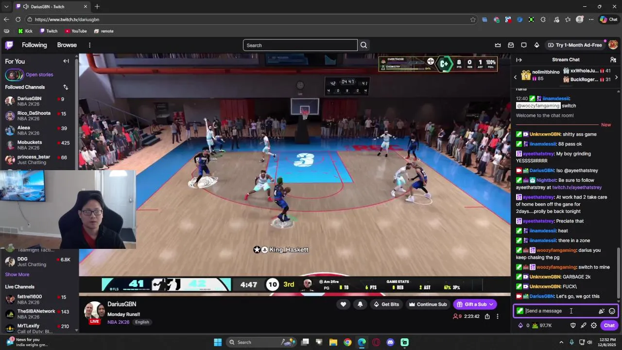Open the YouTube bookmark
This screenshot has height=350, width=622.
pyautogui.click(x=76, y=31)
